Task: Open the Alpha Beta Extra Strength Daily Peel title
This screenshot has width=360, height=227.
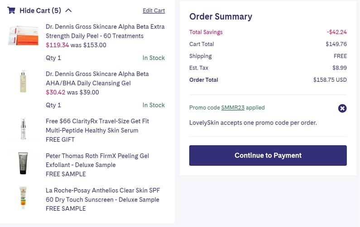Action: [105, 31]
